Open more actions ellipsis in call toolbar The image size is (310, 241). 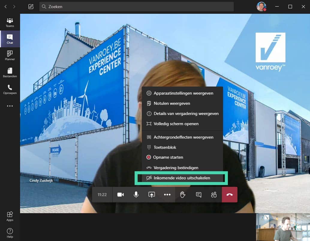pos(167,195)
